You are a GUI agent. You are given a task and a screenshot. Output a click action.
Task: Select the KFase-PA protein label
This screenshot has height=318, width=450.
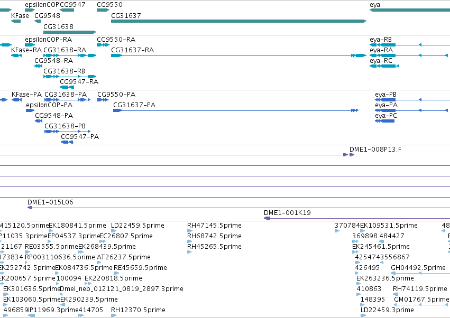pyautogui.click(x=26, y=95)
